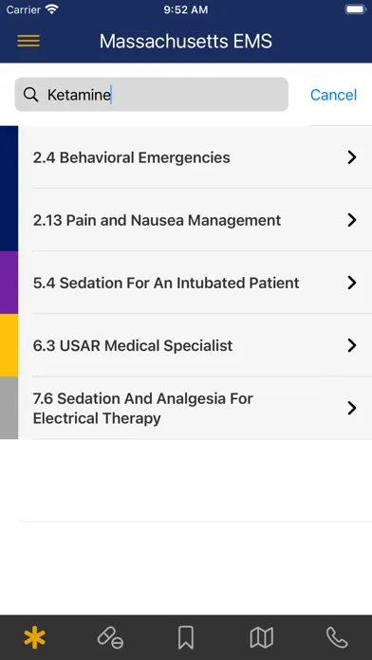Cancel the Ketamine search
Image resolution: width=372 pixels, height=660 pixels.
[x=333, y=95]
